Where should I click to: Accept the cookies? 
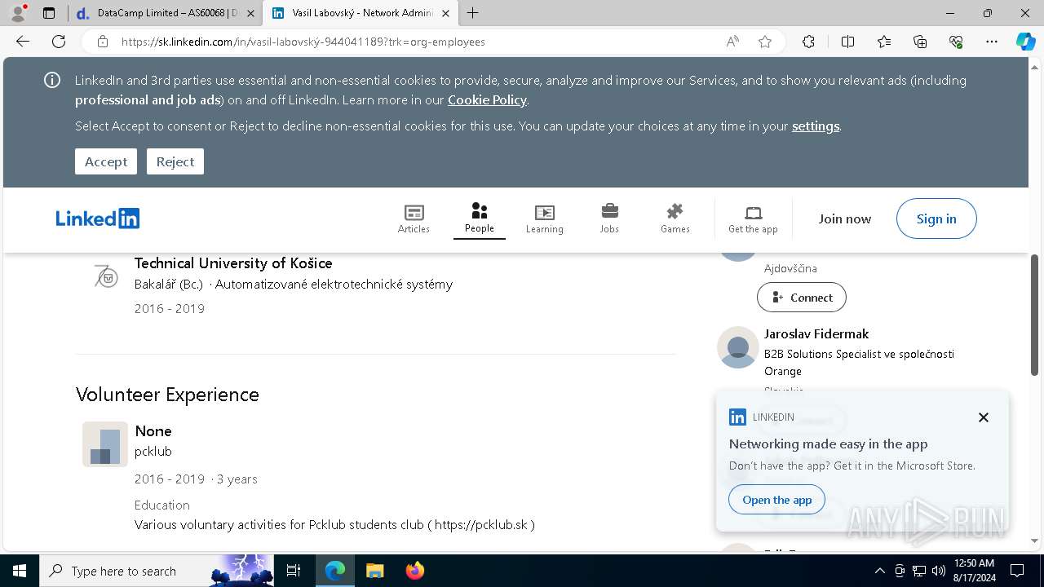(106, 161)
